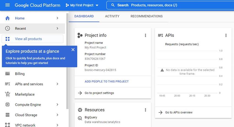
Task: Click the Recent clock icon
Action: 7,29
